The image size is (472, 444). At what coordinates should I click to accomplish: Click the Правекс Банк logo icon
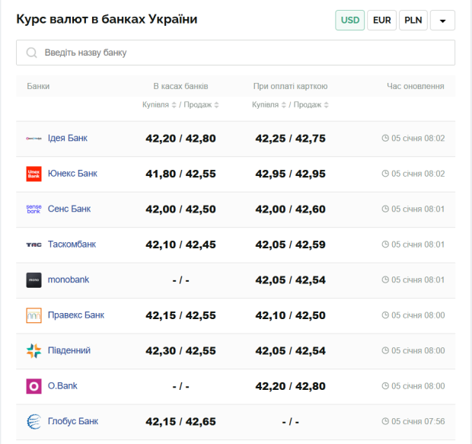(33, 315)
